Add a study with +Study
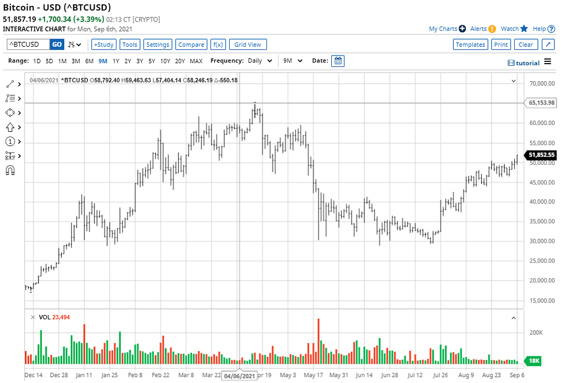The height and width of the screenshot is (383, 562). coord(104,44)
